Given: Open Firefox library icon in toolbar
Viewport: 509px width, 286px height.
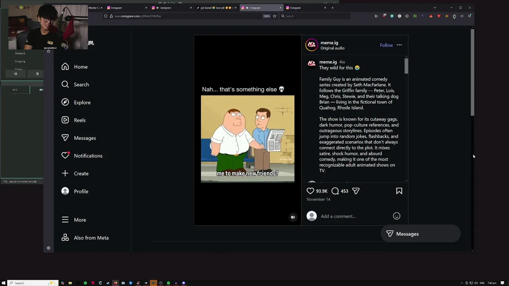Looking at the screenshot, I should 376,16.
